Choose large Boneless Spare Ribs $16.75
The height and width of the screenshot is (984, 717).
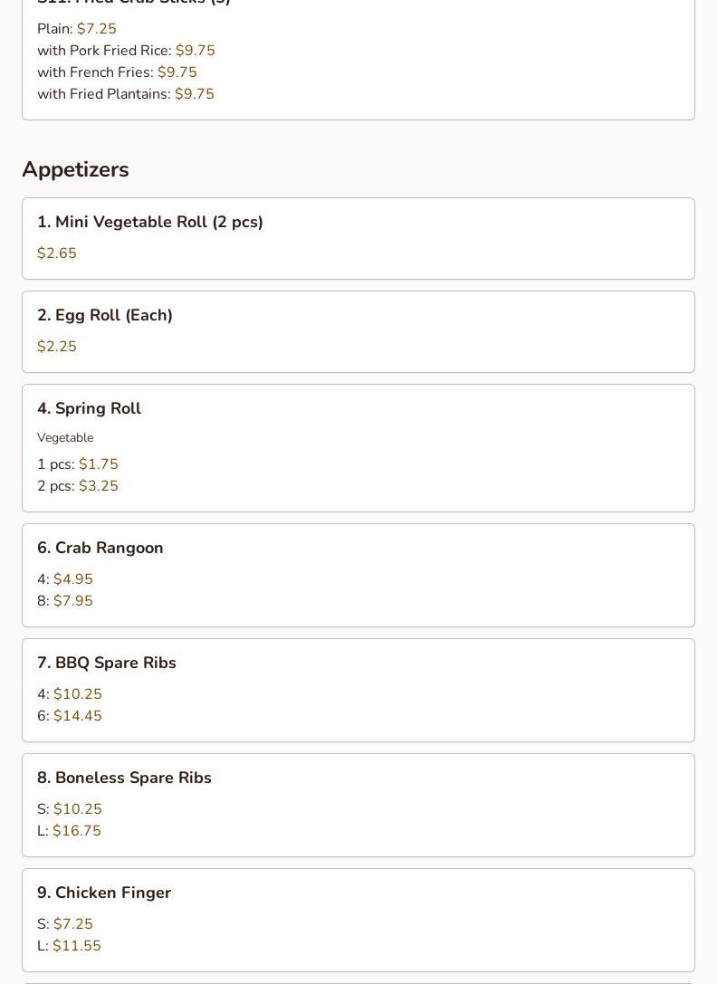coord(69,830)
